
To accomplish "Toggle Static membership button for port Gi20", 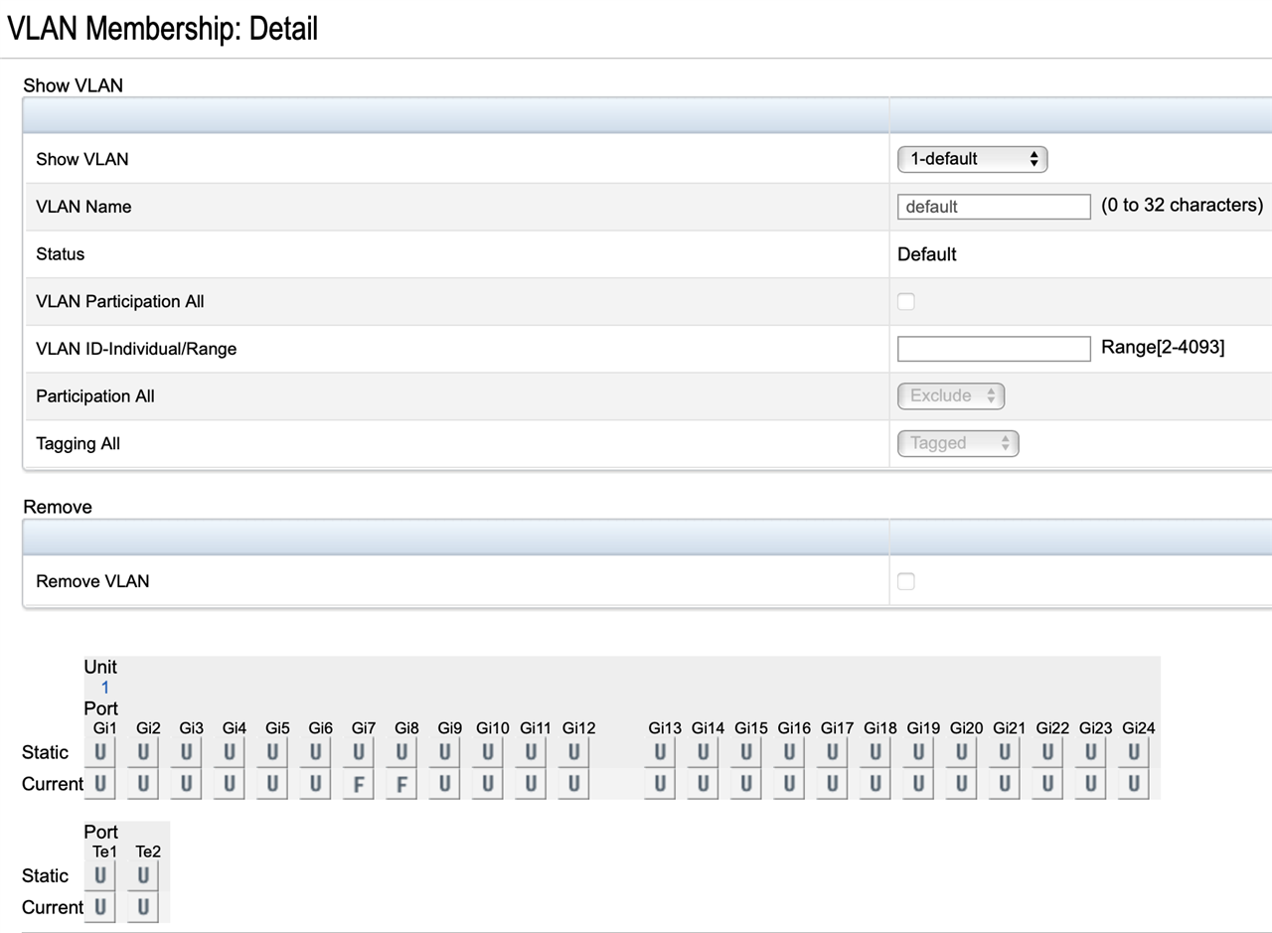I will tap(961, 752).
